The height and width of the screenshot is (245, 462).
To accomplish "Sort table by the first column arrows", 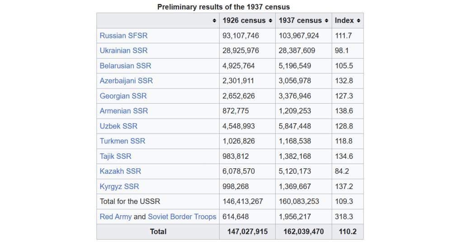I will pos(214,21).
